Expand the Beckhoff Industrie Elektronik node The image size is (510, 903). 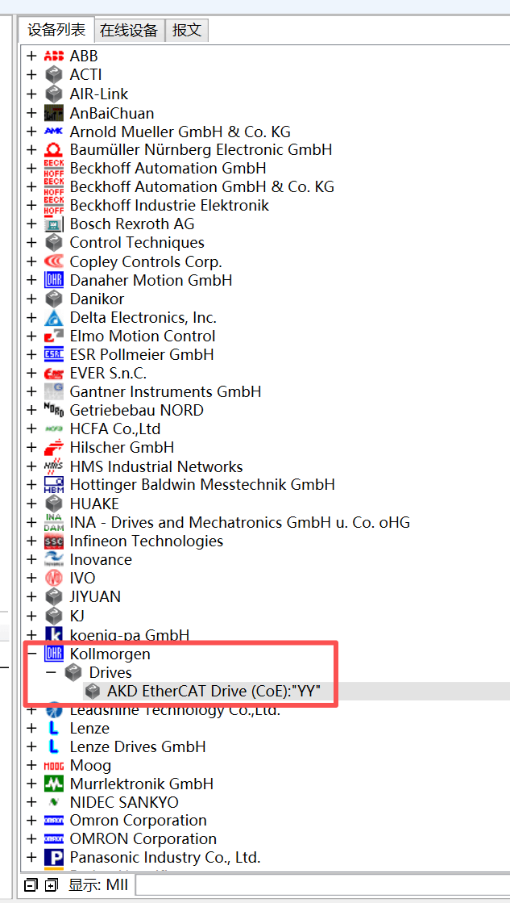[x=31, y=205]
